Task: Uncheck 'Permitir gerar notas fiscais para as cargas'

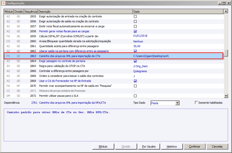Action: tap(135, 31)
